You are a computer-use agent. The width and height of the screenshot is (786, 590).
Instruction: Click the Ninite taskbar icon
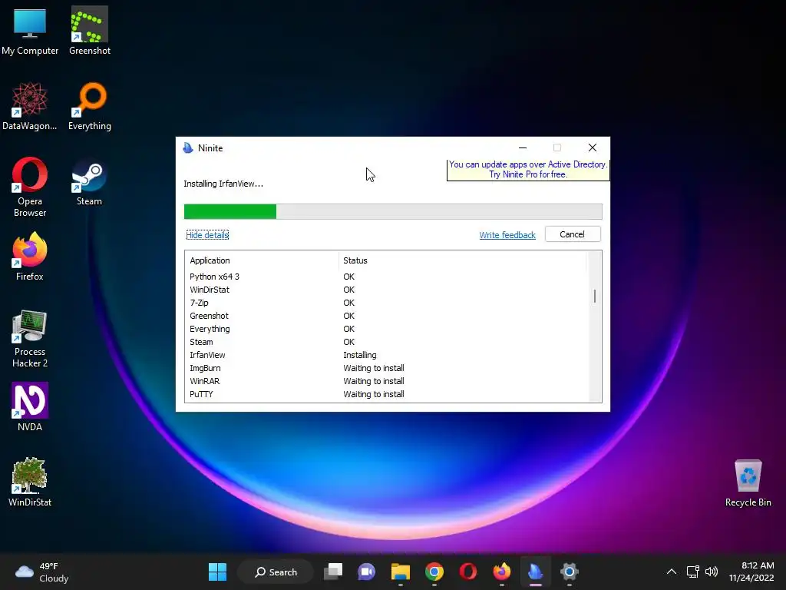[535, 572]
